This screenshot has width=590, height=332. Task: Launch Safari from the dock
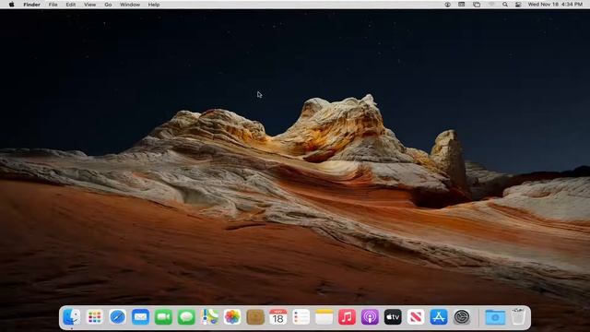[117, 317]
